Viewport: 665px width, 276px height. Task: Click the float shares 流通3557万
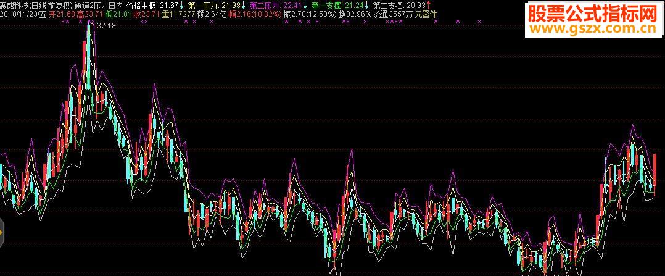393,14
